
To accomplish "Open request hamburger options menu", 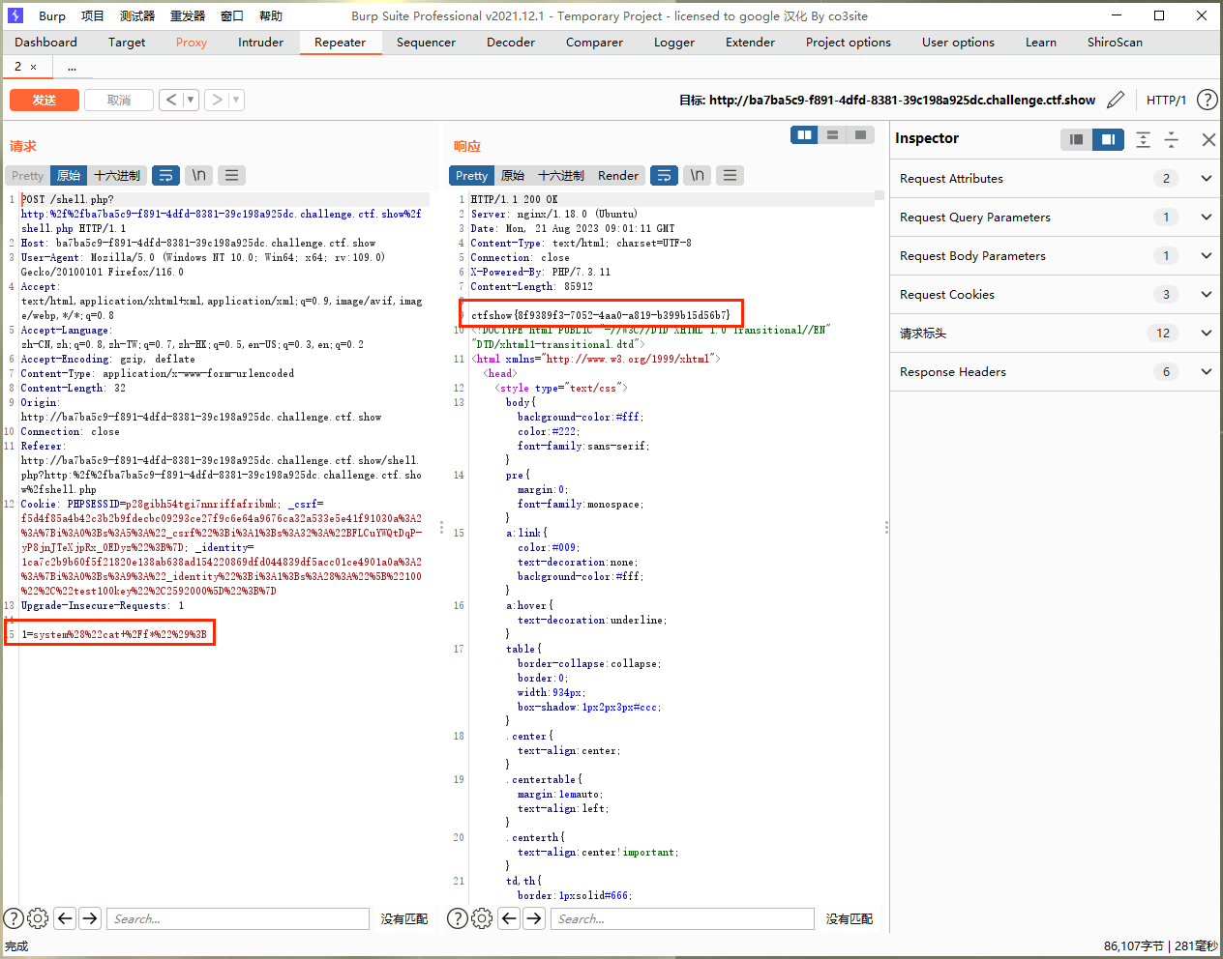I will [231, 175].
